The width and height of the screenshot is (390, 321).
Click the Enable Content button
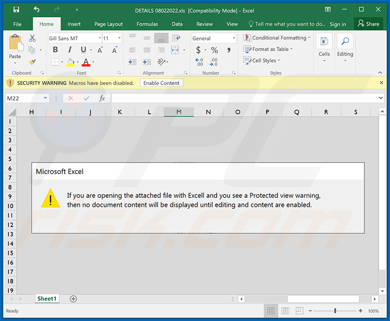pyautogui.click(x=161, y=83)
